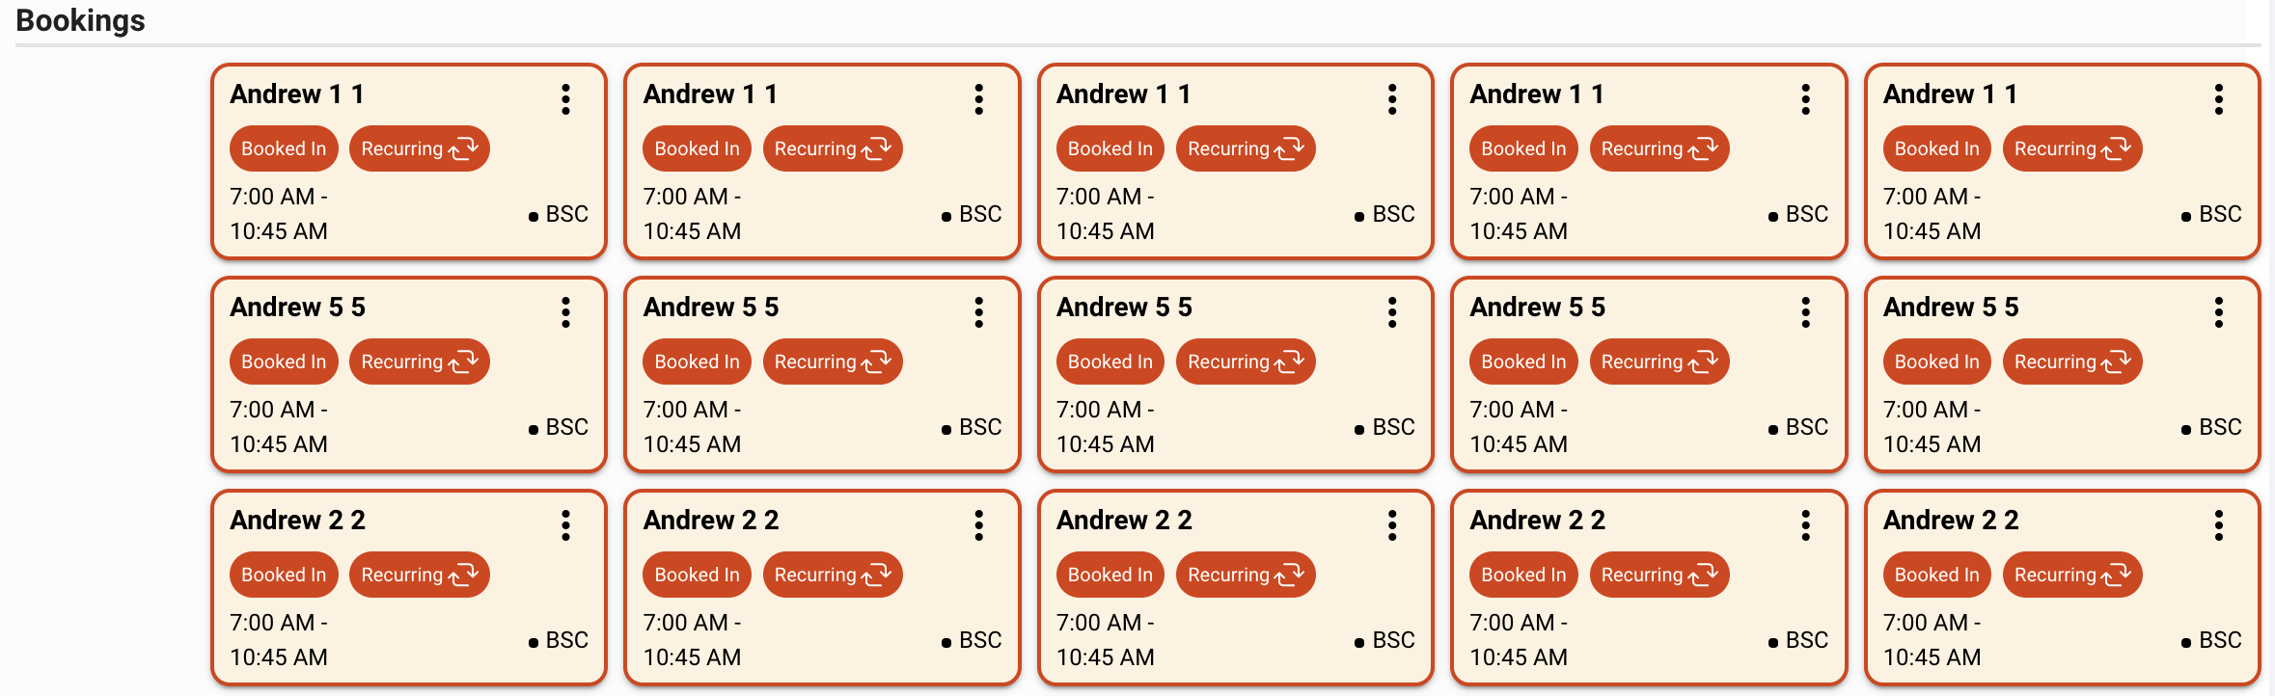2275x696 pixels.
Task: Open the three-dot menu on Andrew 1 1
Action: click(565, 99)
